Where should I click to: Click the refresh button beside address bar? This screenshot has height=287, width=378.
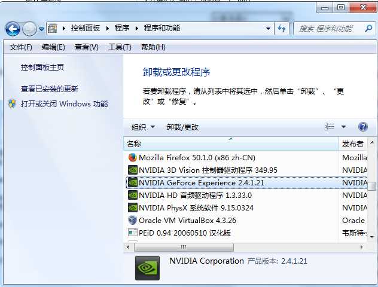pos(282,29)
